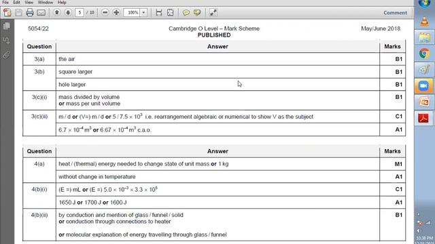
Task: Open the file explorer taskbar icon
Action: point(424,37)
